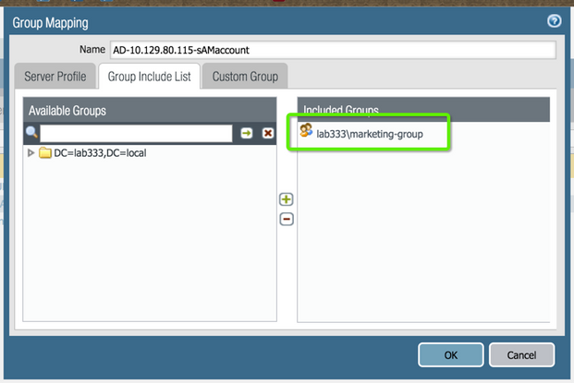Apply the search filter with green arrow icon
This screenshot has width=574, height=383.
point(247,133)
